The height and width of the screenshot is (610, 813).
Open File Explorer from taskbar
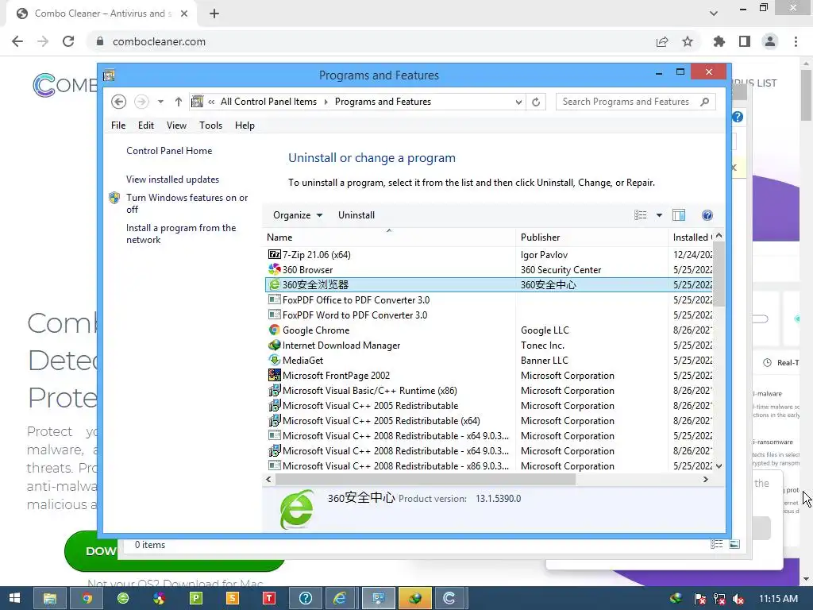click(x=50, y=598)
